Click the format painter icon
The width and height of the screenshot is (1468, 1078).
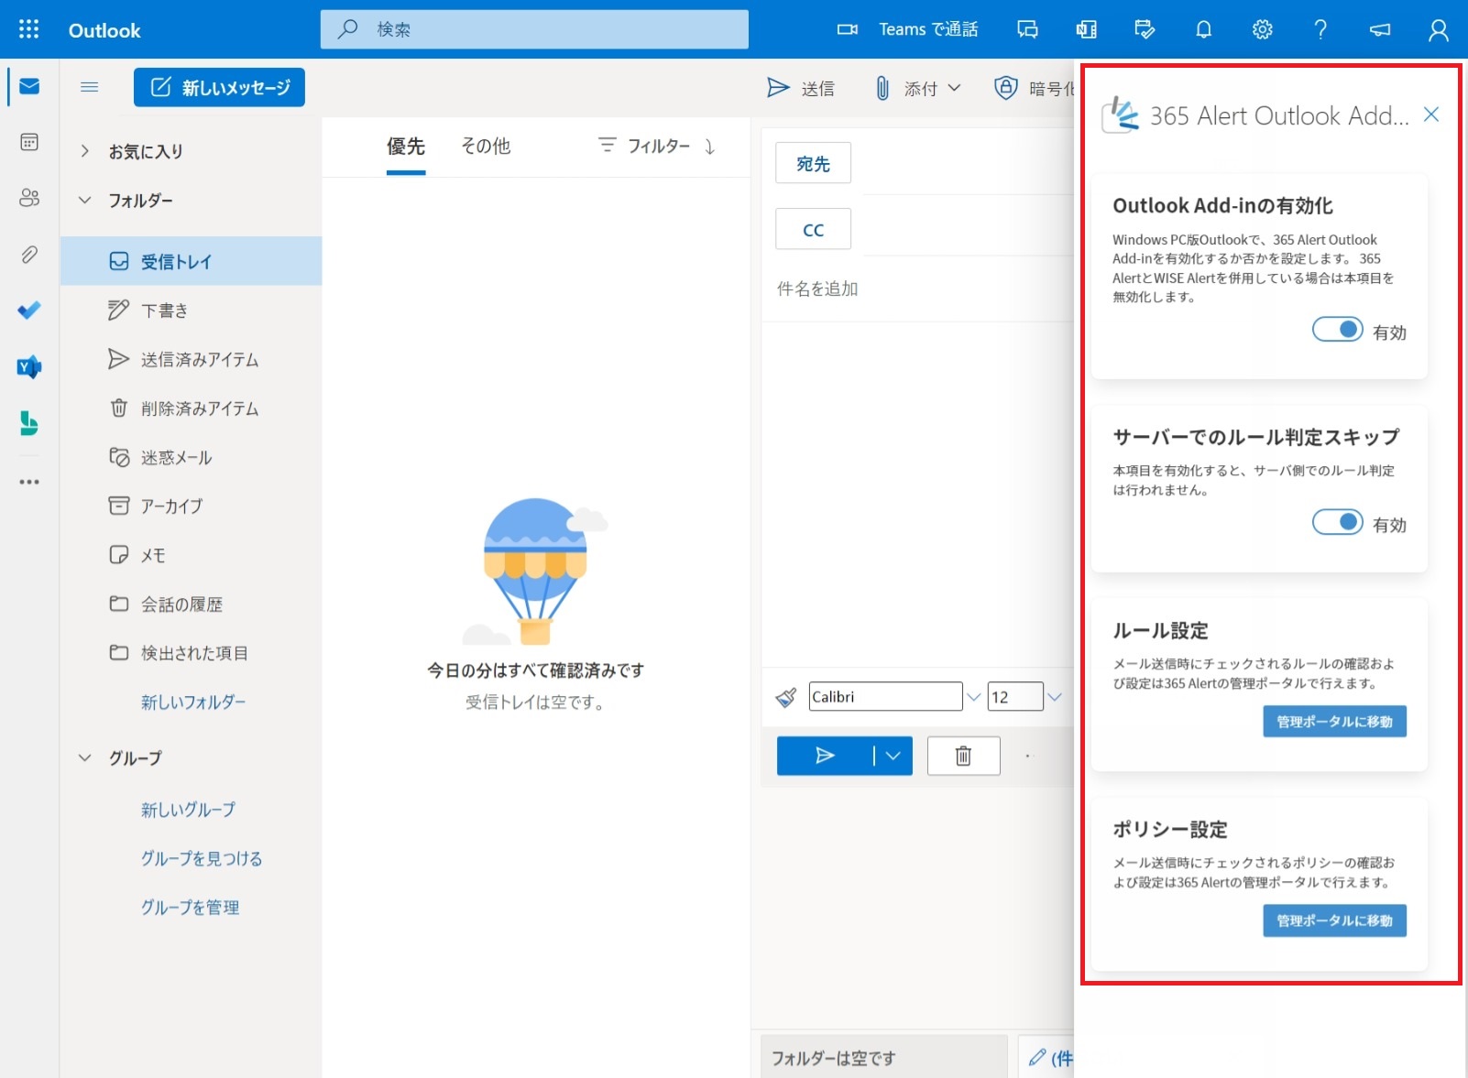click(x=785, y=697)
